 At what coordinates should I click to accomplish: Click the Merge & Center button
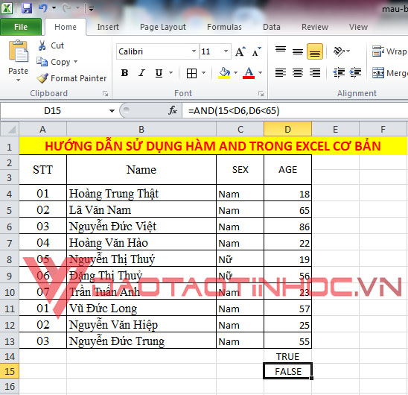click(389, 73)
